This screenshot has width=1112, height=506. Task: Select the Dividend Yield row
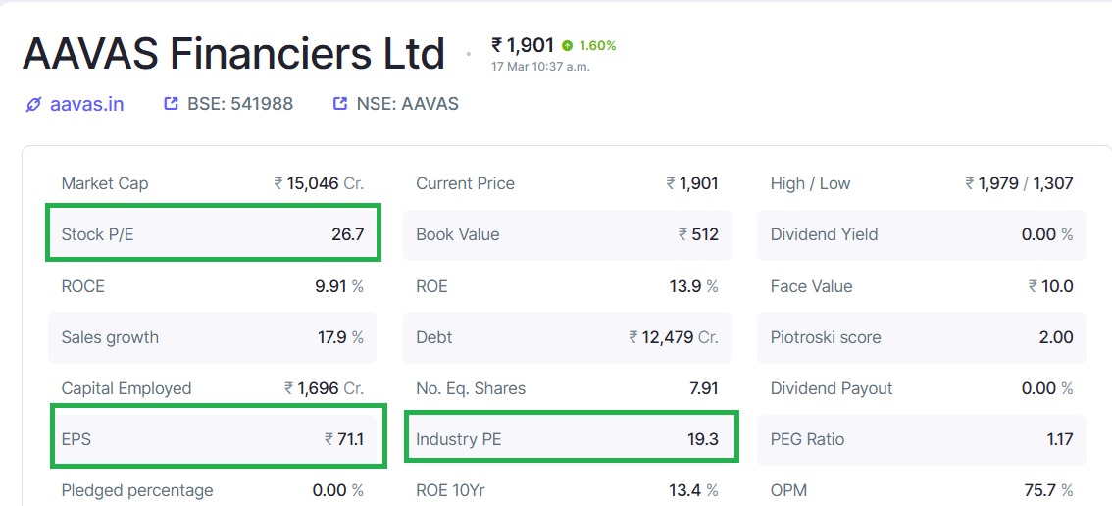921,234
